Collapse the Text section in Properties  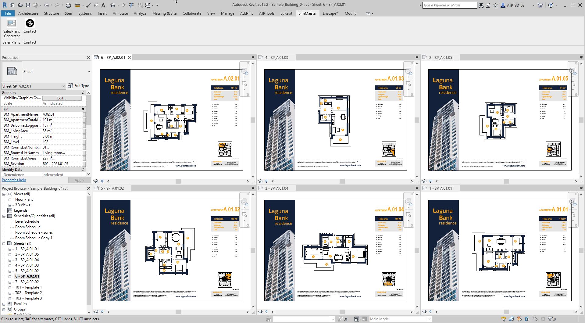point(83,109)
